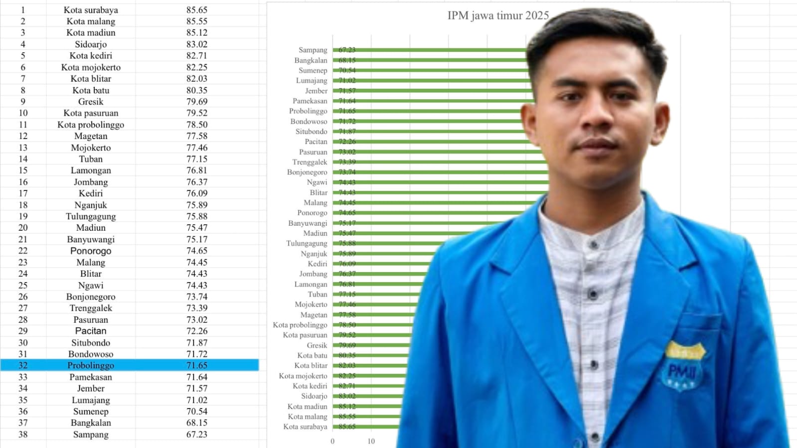Select the Bonjonegoro label on the chart axis
This screenshot has width=797, height=448.
tap(307, 172)
